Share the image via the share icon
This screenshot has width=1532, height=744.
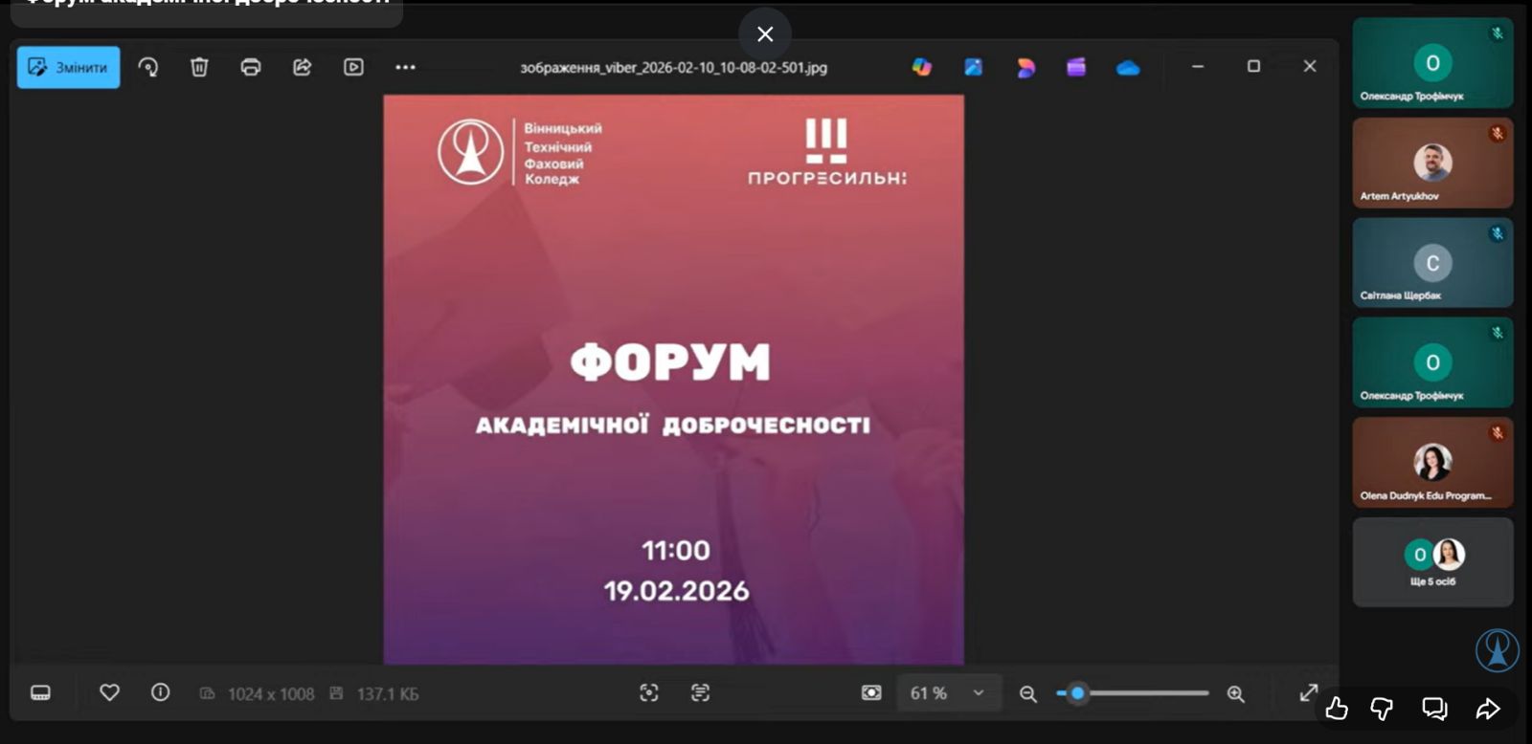303,67
